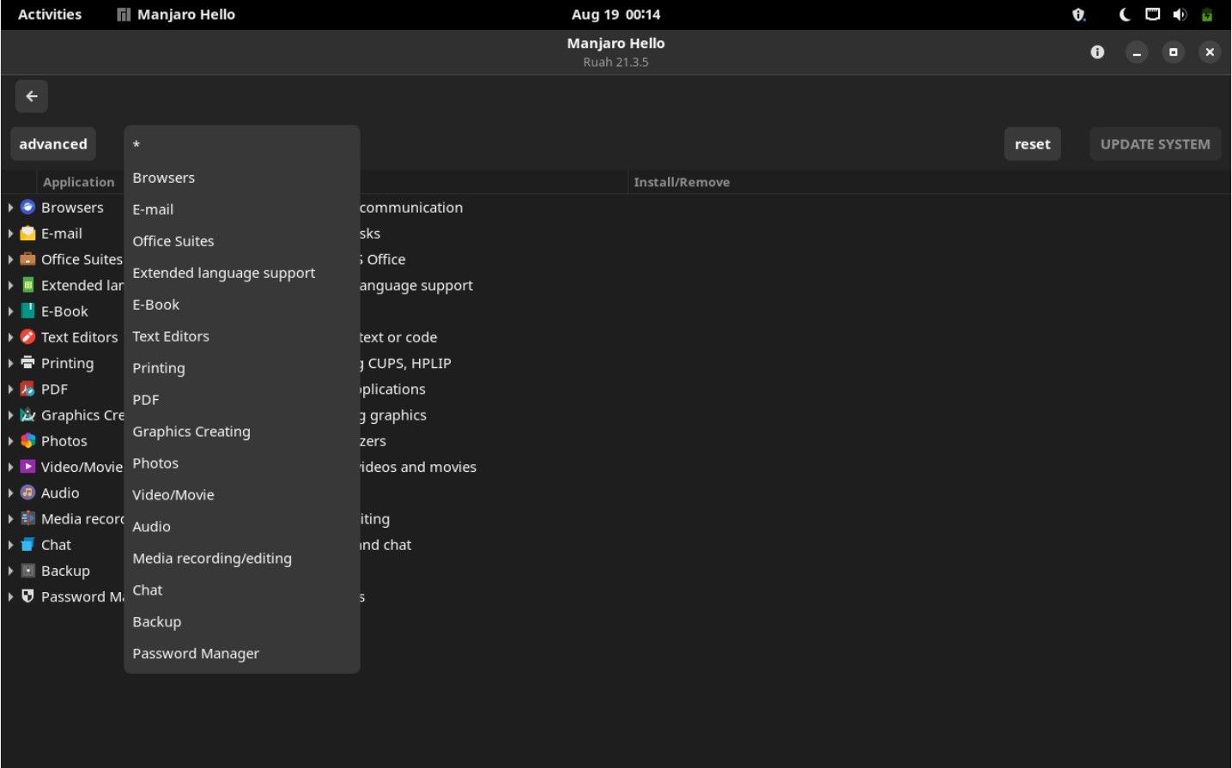
Task: Choose E-mail in dropdown list
Action: [242, 209]
